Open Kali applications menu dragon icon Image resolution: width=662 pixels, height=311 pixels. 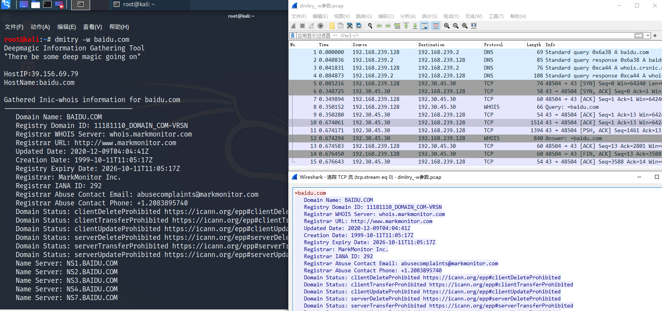6,5
